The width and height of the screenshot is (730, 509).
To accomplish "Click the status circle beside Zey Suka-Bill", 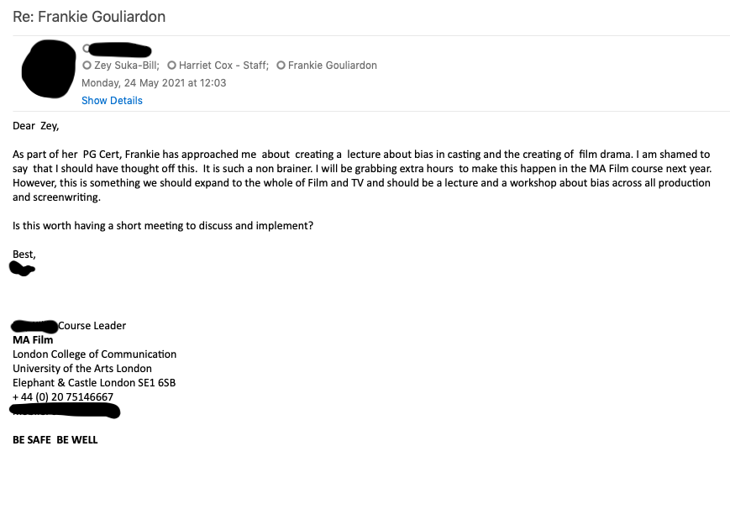I will [87, 66].
